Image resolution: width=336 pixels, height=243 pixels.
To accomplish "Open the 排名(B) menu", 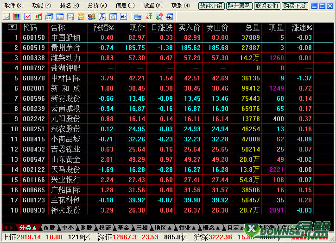I will click(70, 6).
